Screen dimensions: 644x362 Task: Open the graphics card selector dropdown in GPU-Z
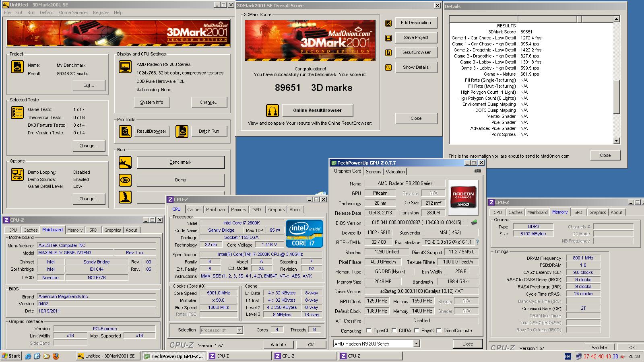(x=416, y=344)
